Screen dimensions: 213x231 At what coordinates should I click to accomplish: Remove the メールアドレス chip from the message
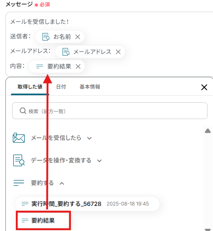(118, 52)
